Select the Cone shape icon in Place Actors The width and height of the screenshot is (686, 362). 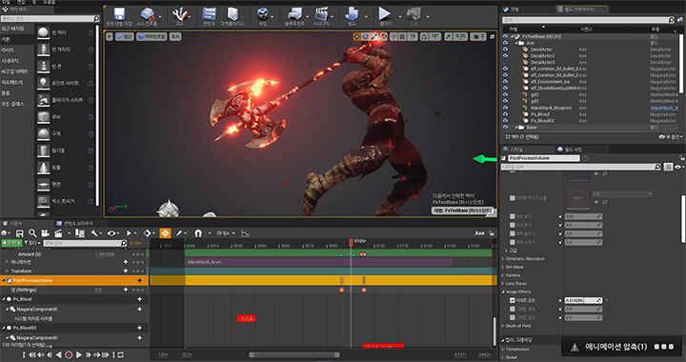(43, 168)
